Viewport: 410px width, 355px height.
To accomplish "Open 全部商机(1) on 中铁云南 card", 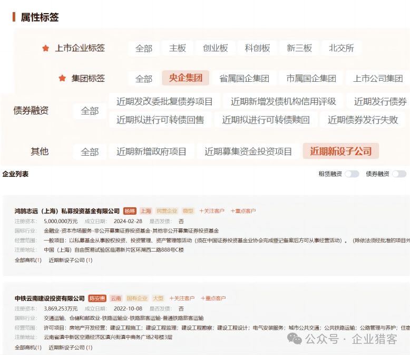I will tap(28, 348).
